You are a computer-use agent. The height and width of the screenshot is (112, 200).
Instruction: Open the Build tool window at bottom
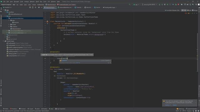point(37,109)
